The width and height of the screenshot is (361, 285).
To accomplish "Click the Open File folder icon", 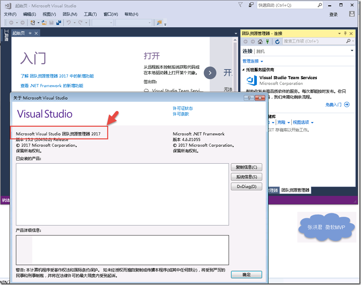I will [x=44, y=23].
